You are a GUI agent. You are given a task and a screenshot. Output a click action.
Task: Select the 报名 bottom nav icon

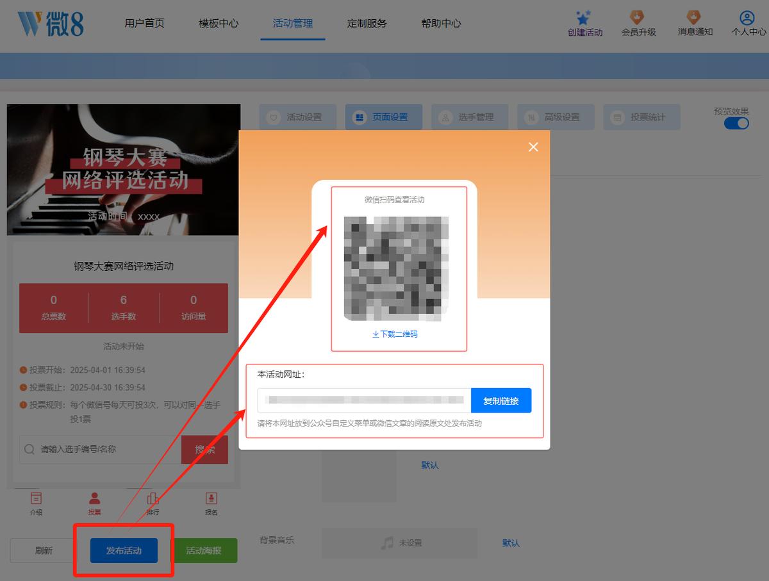coord(211,498)
